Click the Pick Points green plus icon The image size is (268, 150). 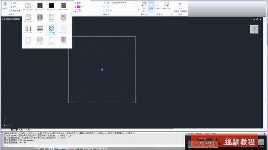(5, 4)
